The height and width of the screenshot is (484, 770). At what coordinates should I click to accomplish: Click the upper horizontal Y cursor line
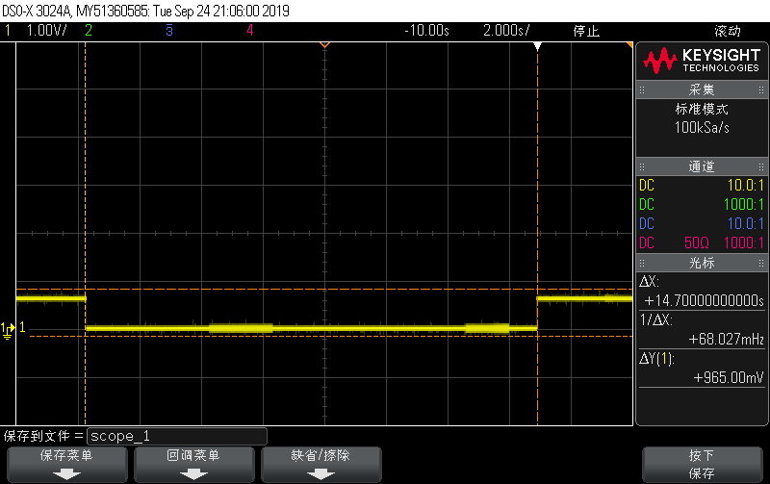[x=324, y=289]
